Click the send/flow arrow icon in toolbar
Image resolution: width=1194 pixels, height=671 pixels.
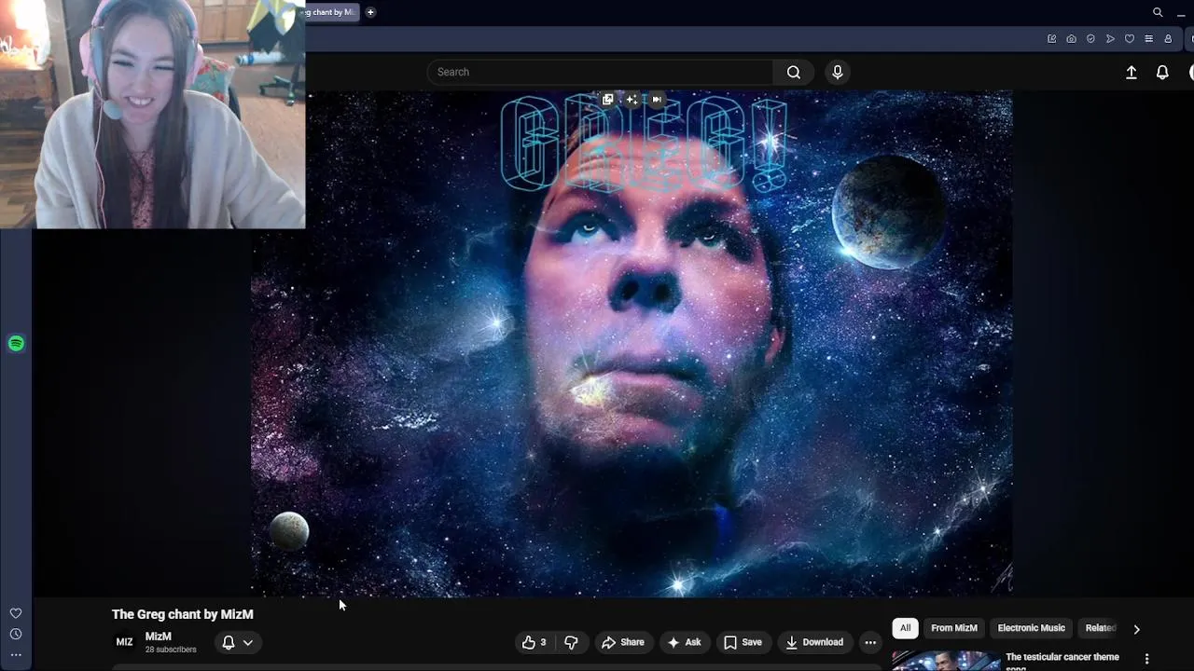(1110, 39)
